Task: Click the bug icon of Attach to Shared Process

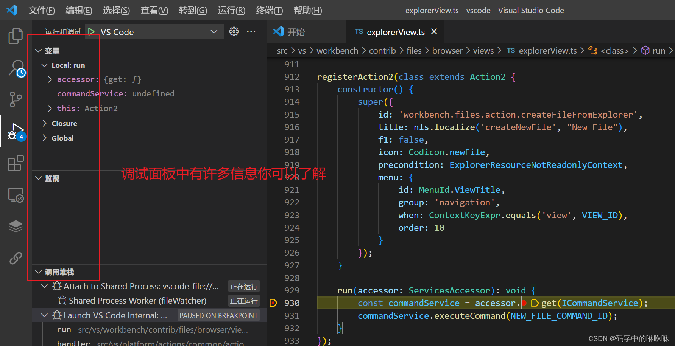Action: click(57, 286)
